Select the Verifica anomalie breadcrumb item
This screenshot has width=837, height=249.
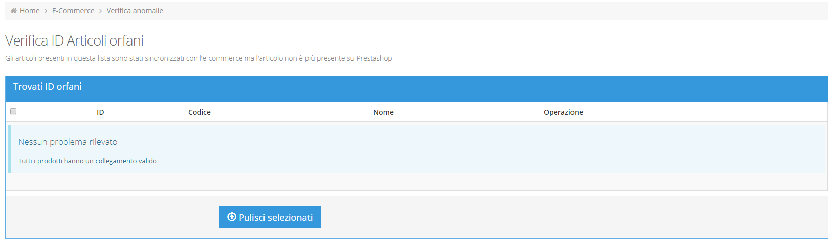click(135, 11)
